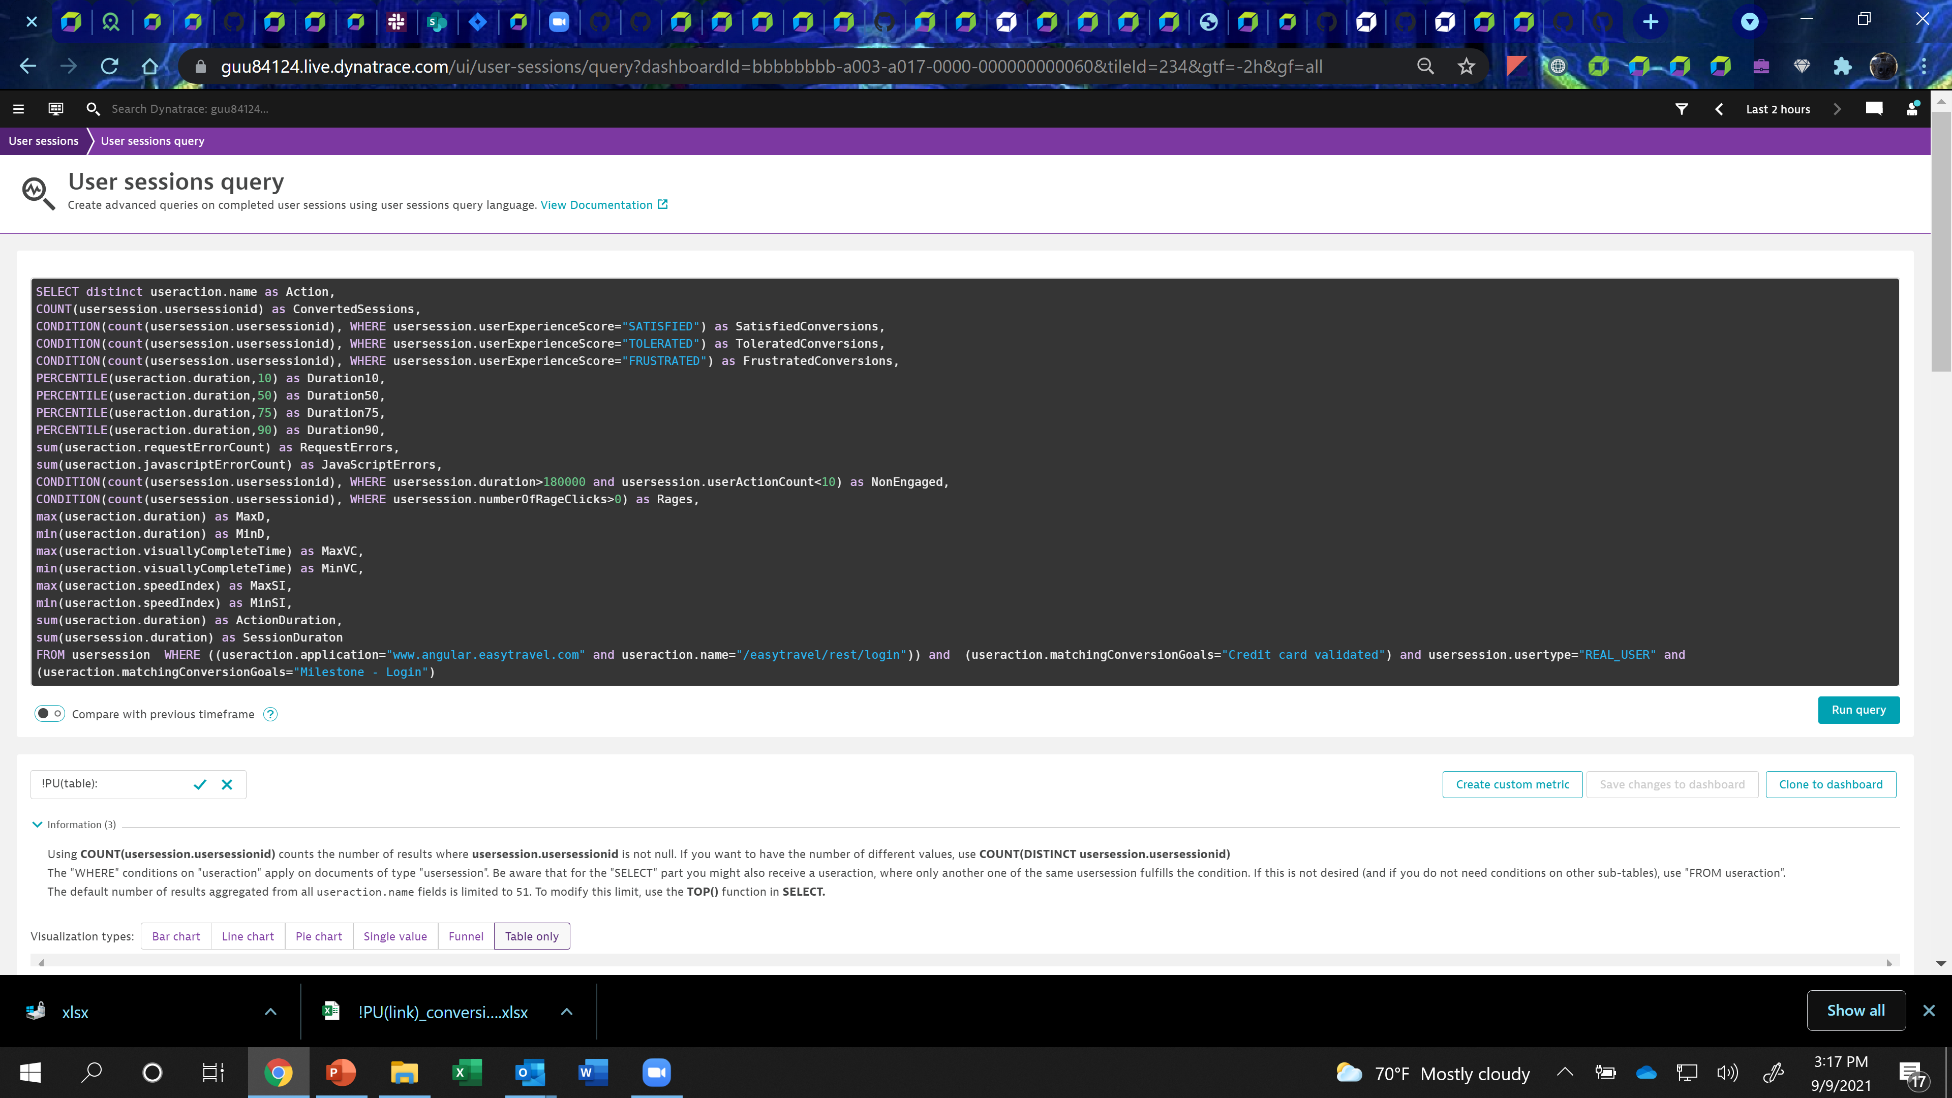Select the Pie chart visualization type
Image resolution: width=1952 pixels, height=1098 pixels.
pyautogui.click(x=318, y=936)
